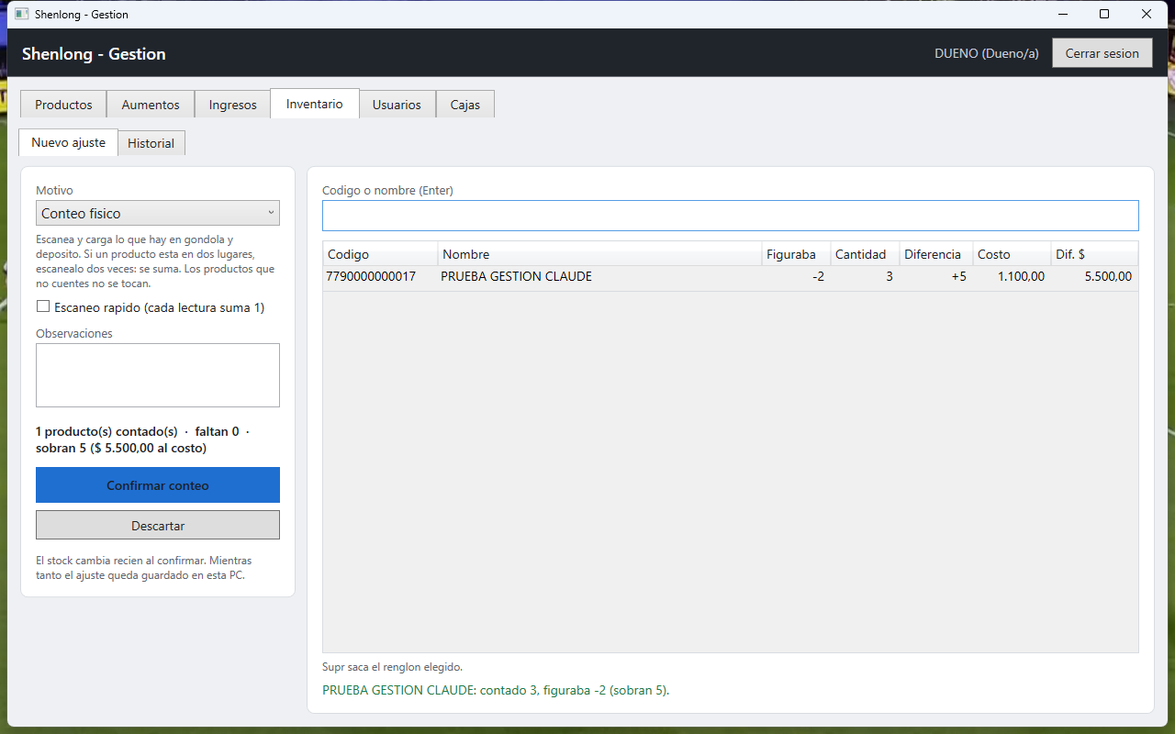The image size is (1175, 734).
Task: Click green status message contado 3
Action: tap(496, 690)
